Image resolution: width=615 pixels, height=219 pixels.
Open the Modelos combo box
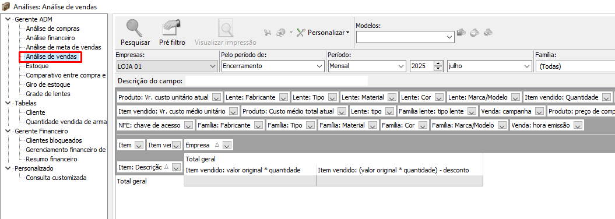pos(405,37)
